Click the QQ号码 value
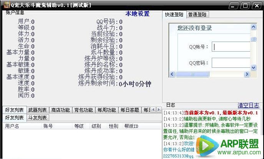The height and width of the screenshot is (159, 264). click(x=121, y=22)
